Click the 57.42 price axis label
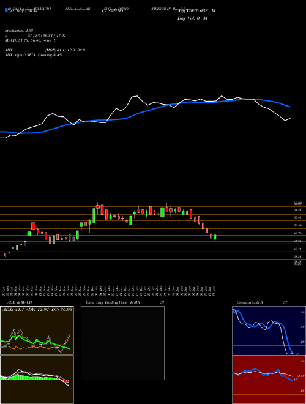 point(298,218)
